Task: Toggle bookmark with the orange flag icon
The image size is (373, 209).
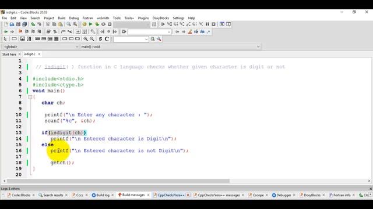Action: click(20, 31)
